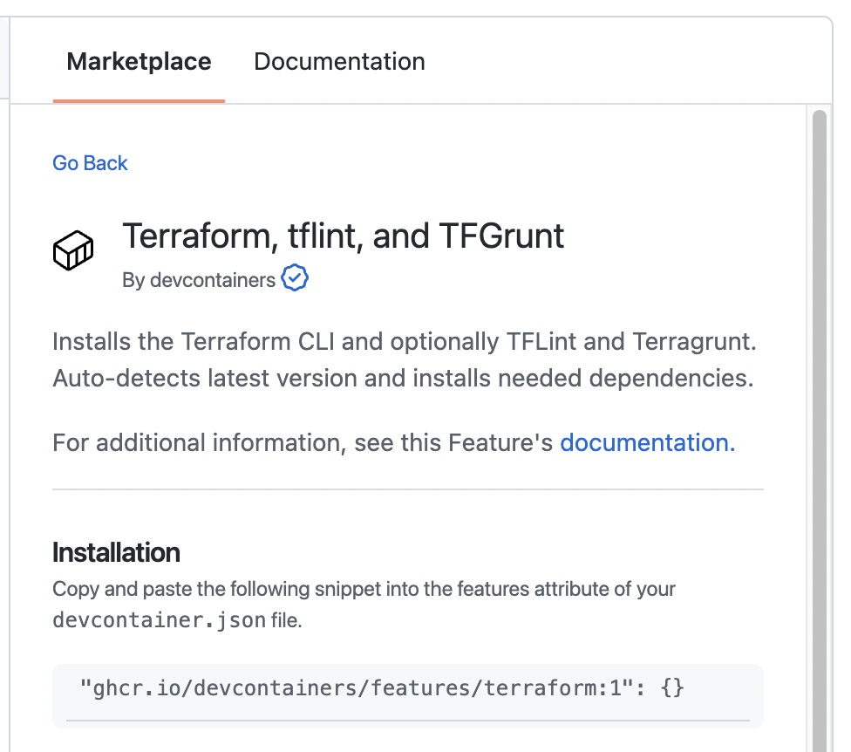This screenshot has height=752, width=851.
Task: Click the hexagonal box icon above the description
Action: pos(73,250)
